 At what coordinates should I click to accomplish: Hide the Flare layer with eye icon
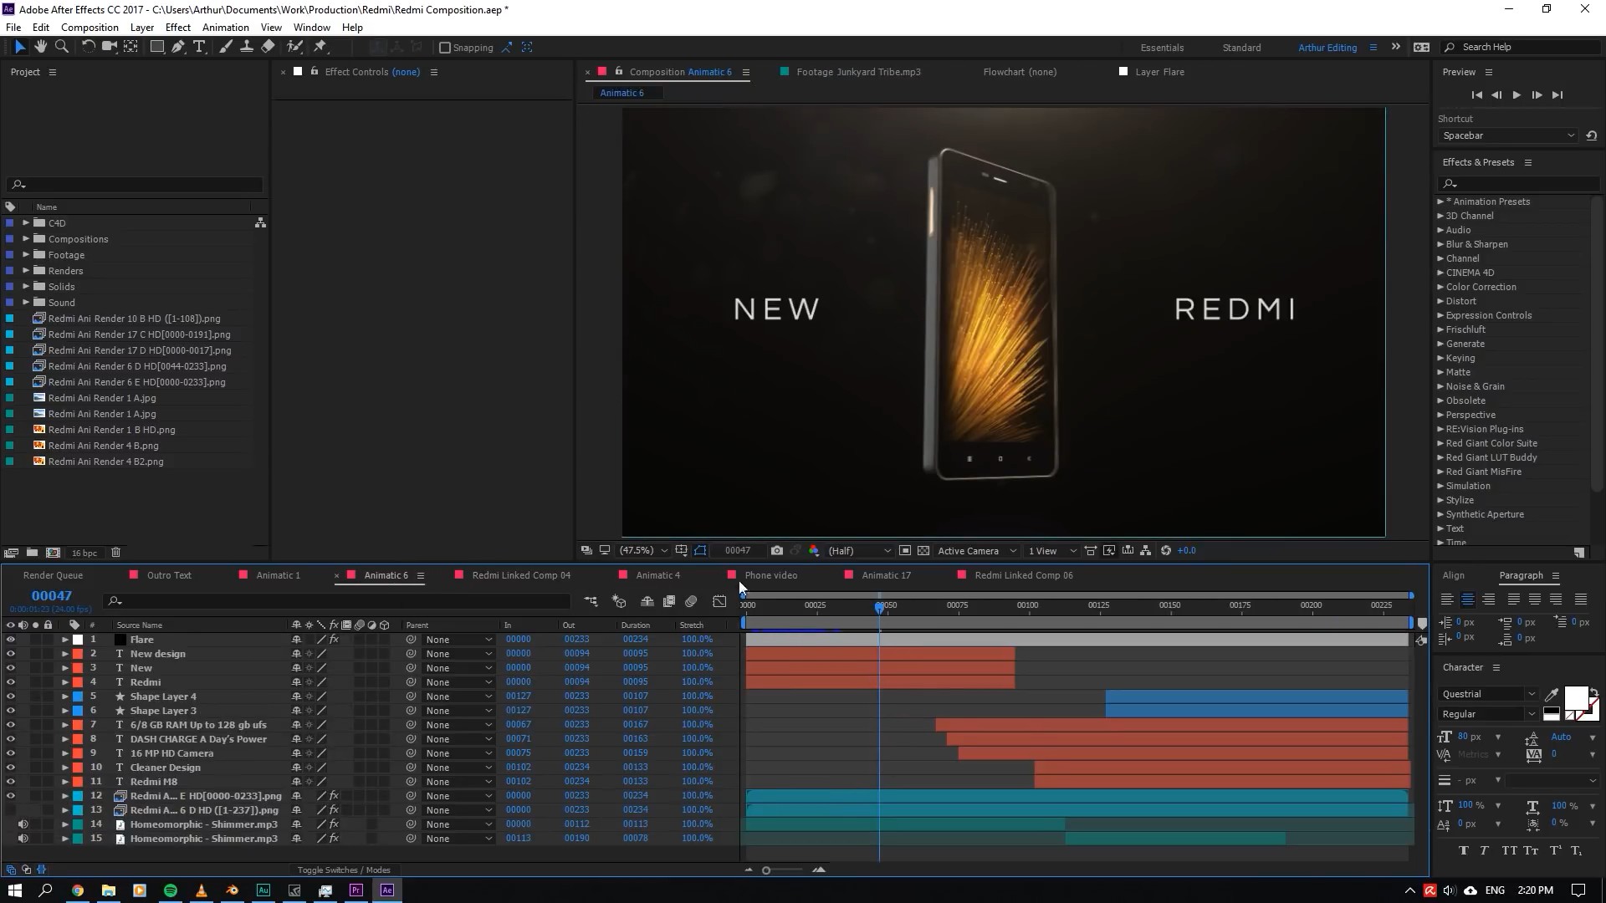point(11,640)
